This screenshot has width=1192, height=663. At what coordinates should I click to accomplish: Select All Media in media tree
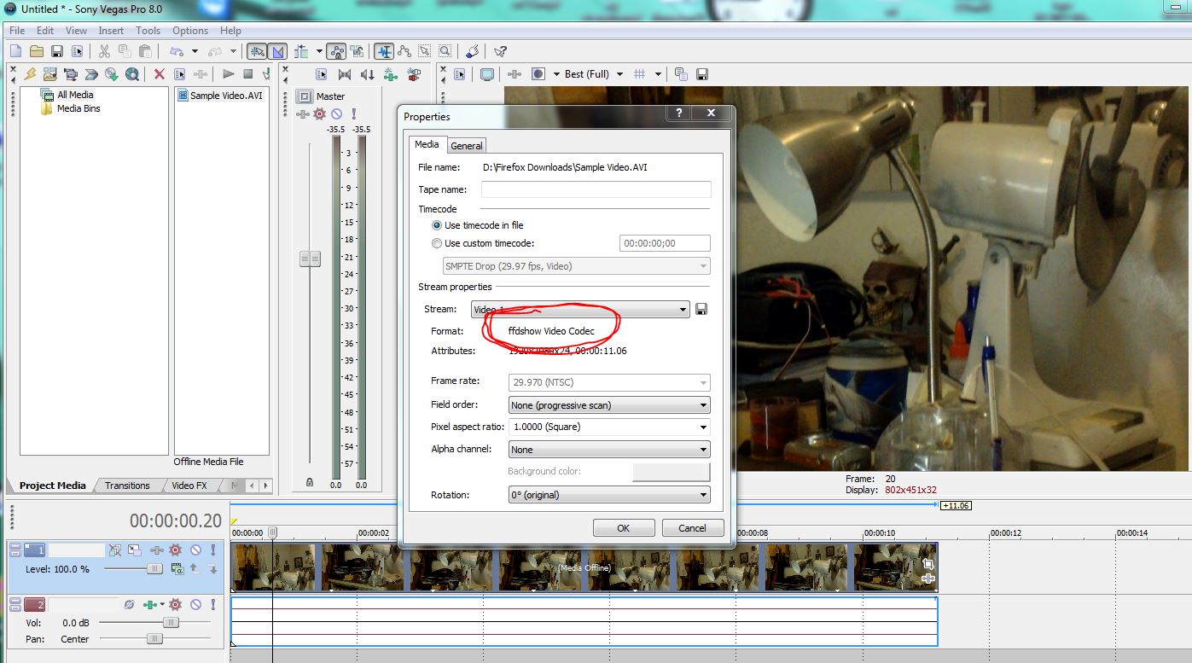[x=75, y=95]
